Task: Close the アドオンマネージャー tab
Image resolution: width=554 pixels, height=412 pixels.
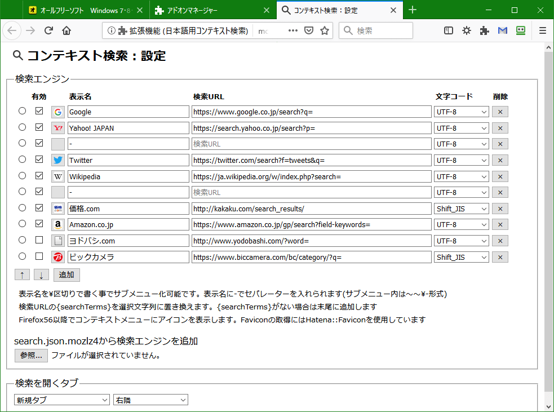Action: click(267, 10)
